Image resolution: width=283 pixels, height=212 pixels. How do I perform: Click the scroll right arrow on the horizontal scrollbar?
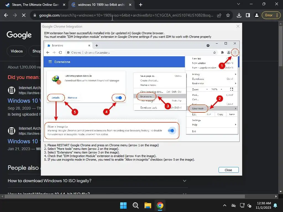point(276,196)
